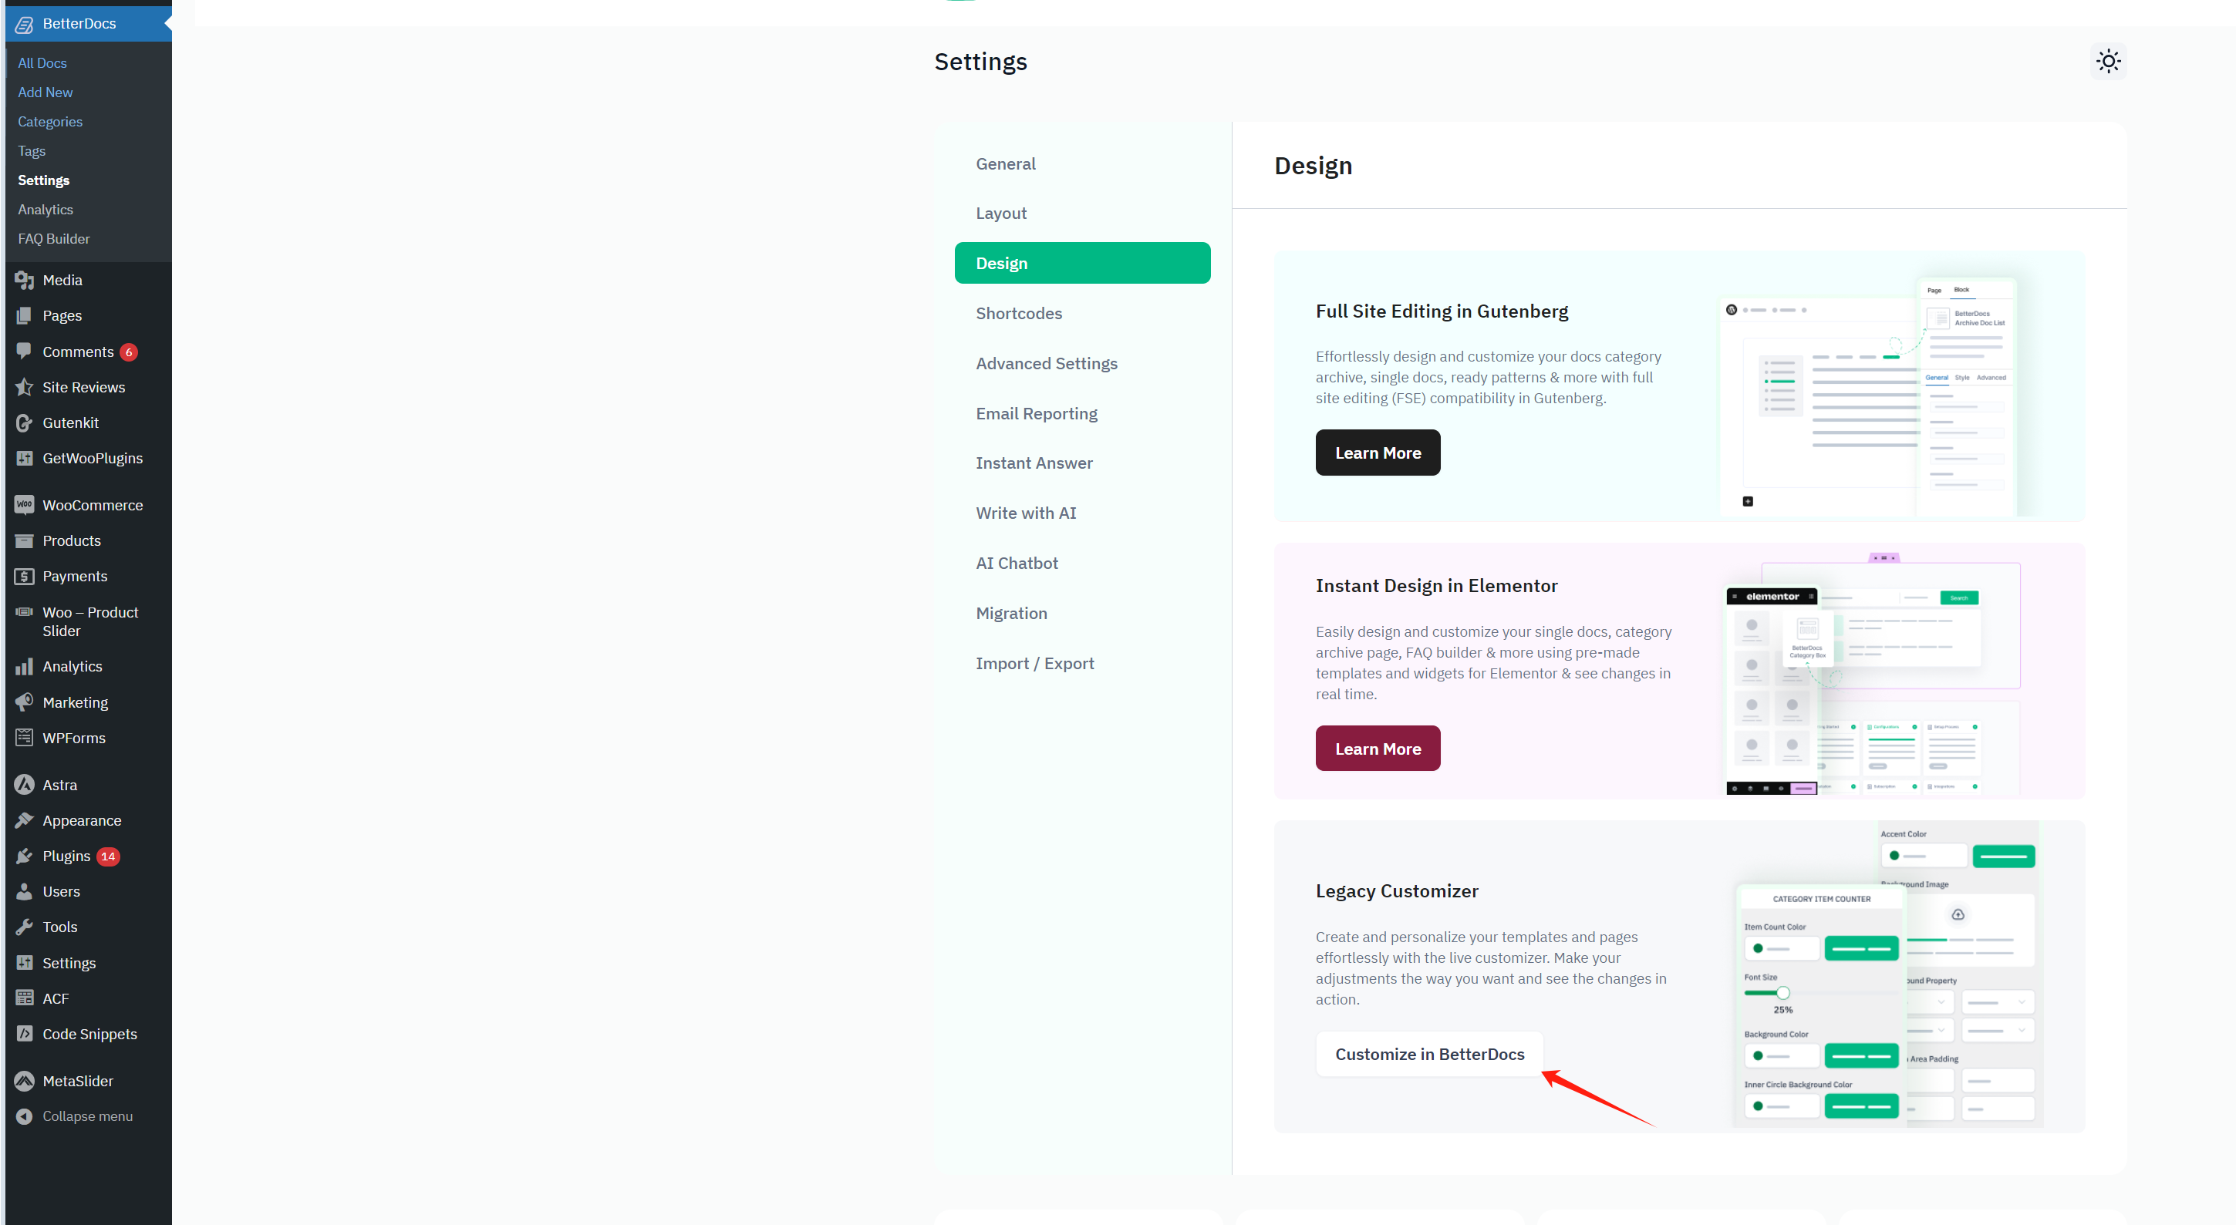Screen dimensions: 2236x1225
Task: Toggle the light/dark mode sun icon
Action: click(x=2109, y=62)
